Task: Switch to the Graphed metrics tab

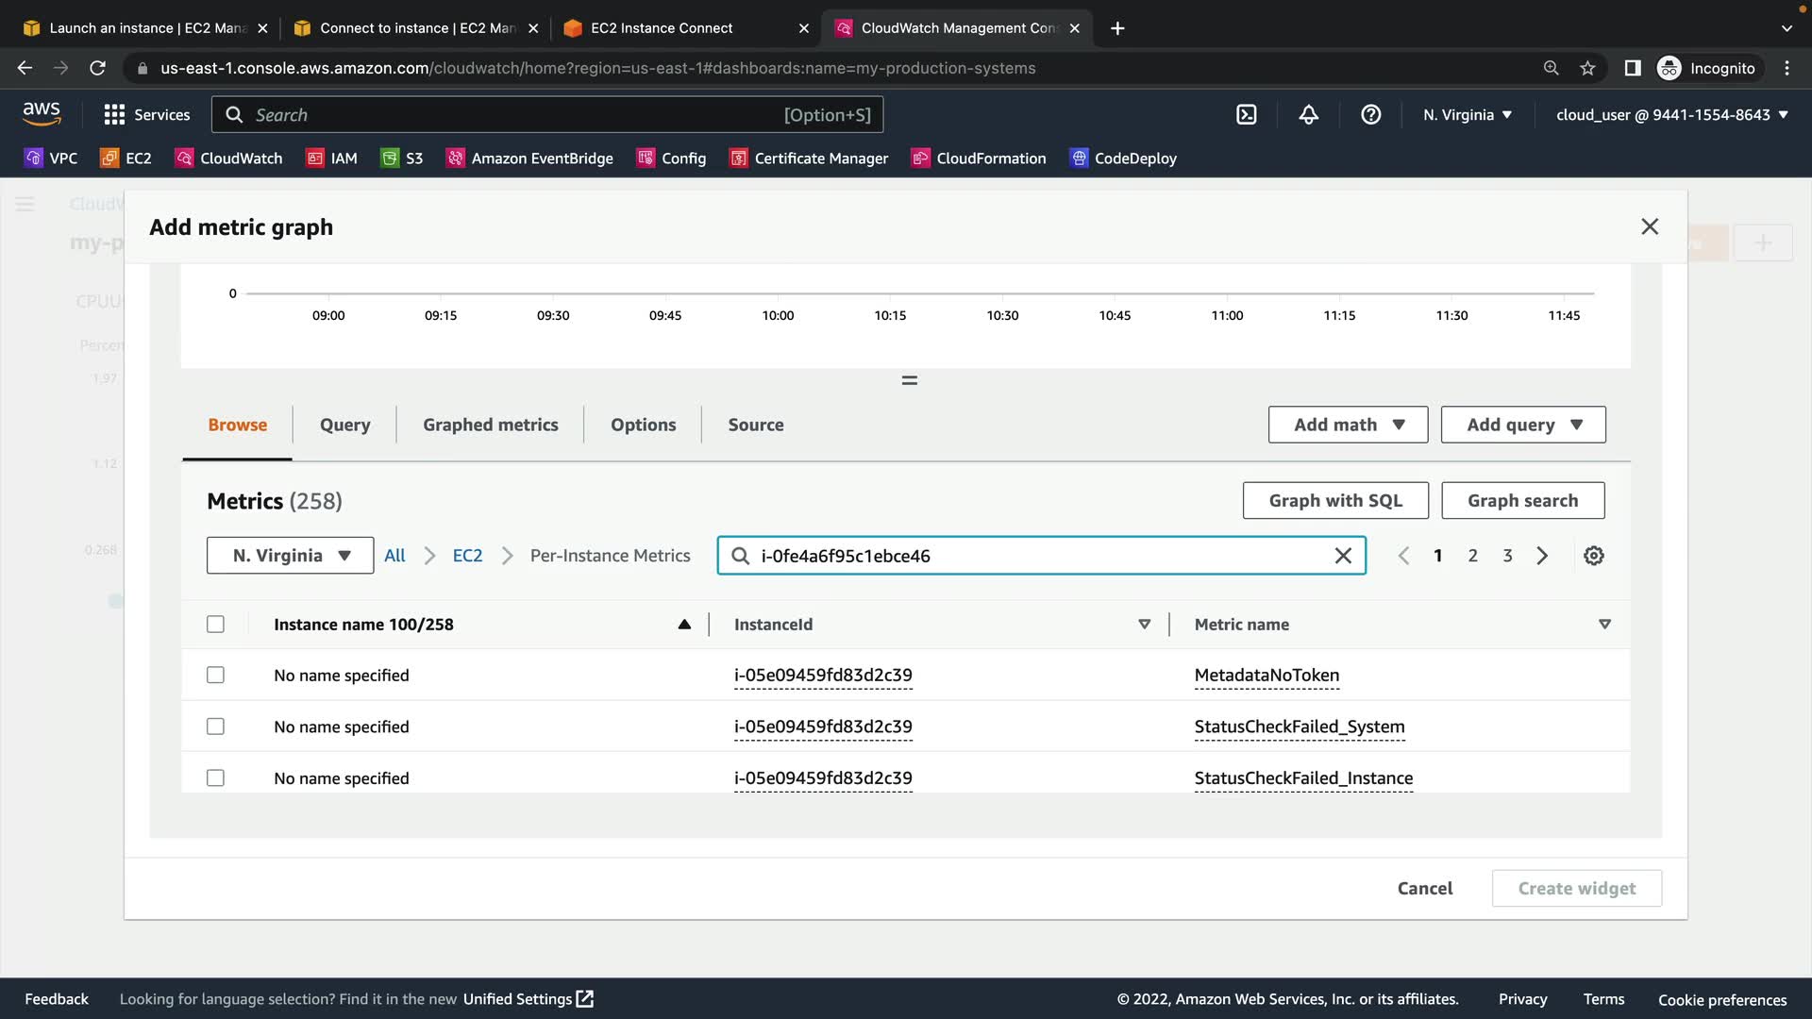Action: [490, 425]
